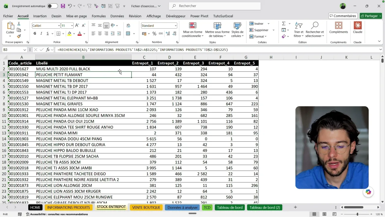Viewport: 385px width, 217px height.
Task: Add a decimal place
Action: tap(168, 33)
